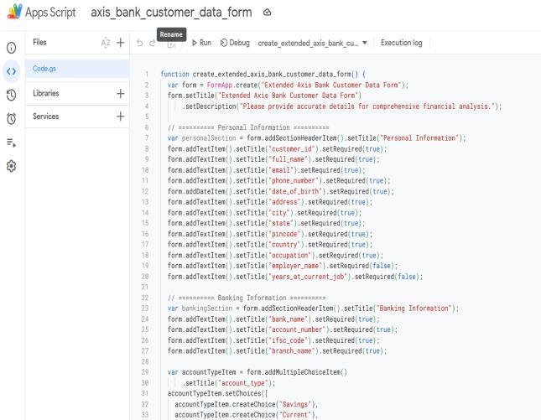Click variable bankingSection on line 23
Screen dimensions: 541x420
click(x=207, y=309)
